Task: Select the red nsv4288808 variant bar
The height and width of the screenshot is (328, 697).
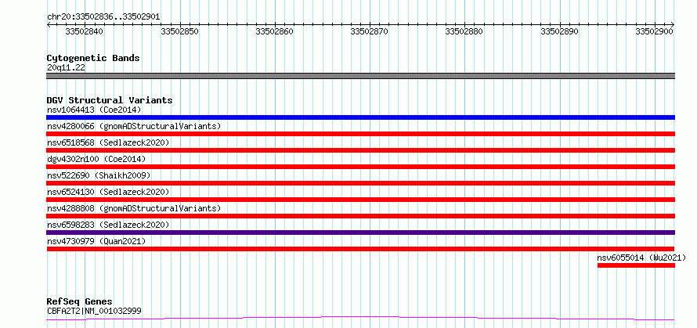Action: [360, 216]
